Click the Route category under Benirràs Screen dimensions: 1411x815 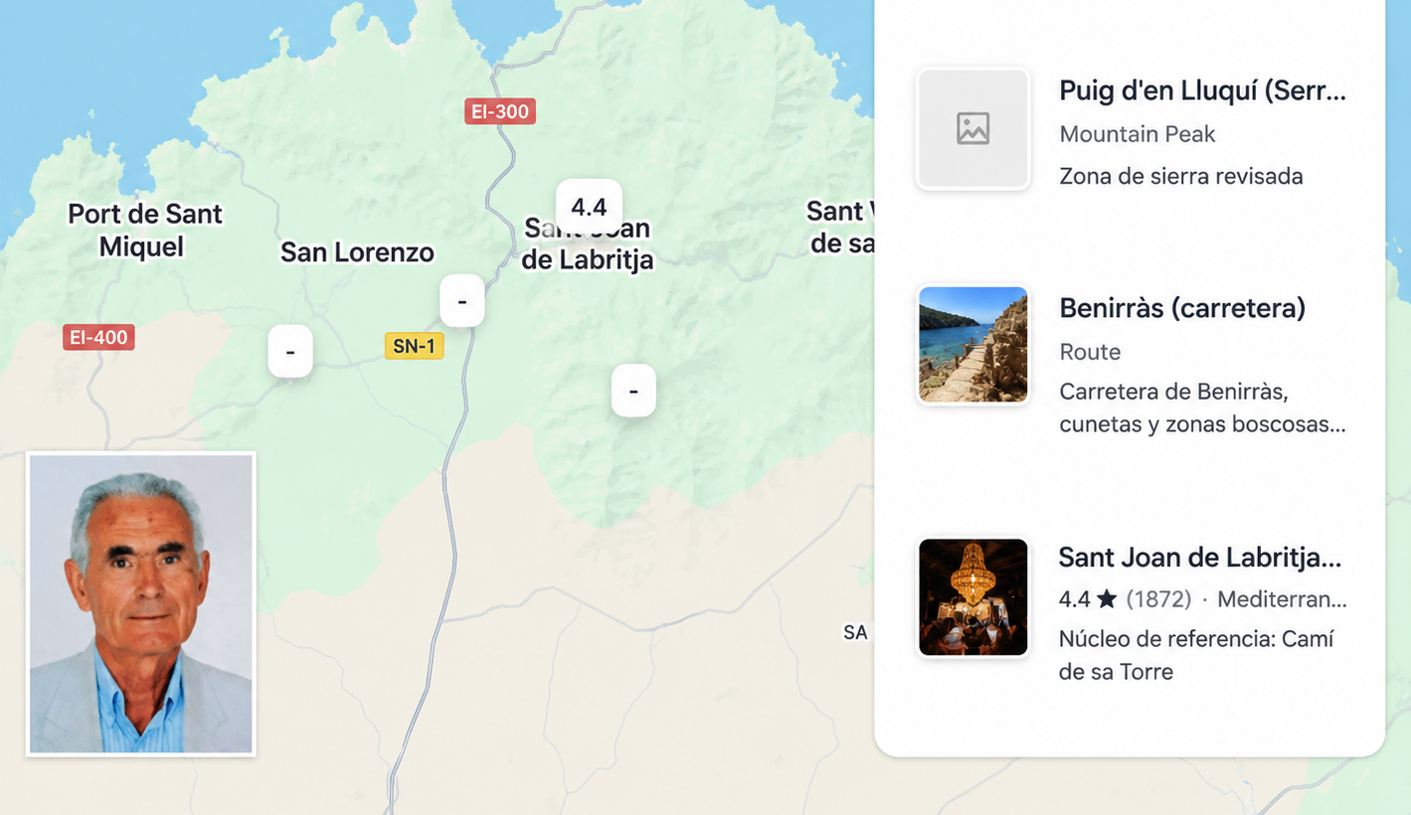pos(1090,352)
